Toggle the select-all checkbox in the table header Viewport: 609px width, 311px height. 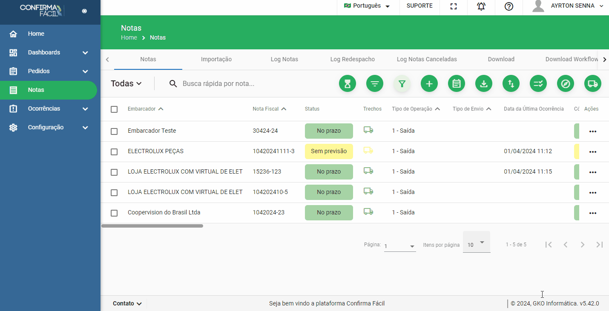(x=114, y=109)
